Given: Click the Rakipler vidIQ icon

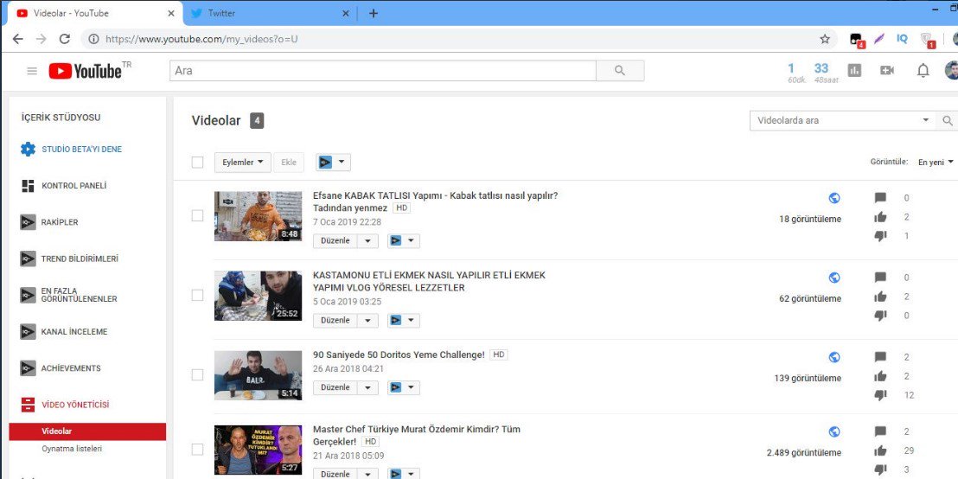Looking at the screenshot, I should [x=29, y=222].
